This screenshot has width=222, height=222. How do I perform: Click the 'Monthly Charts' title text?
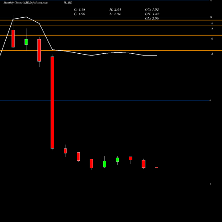point(13,3)
